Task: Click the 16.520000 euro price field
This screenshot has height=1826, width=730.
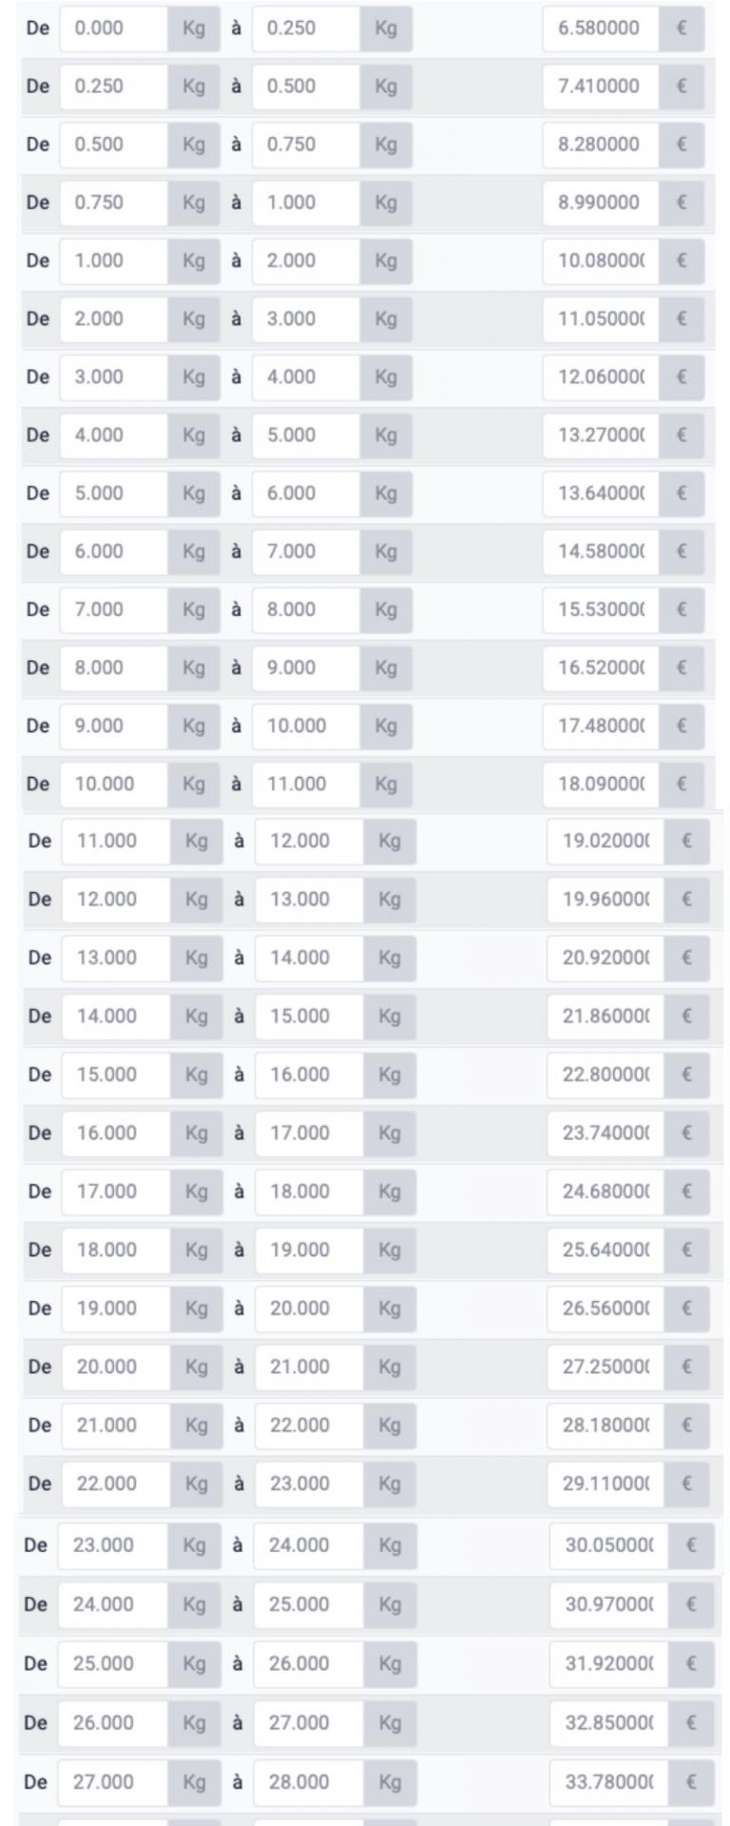Action: click(x=602, y=667)
